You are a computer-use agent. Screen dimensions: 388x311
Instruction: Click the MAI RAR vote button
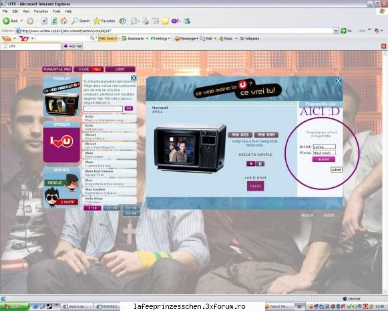pos(266,135)
